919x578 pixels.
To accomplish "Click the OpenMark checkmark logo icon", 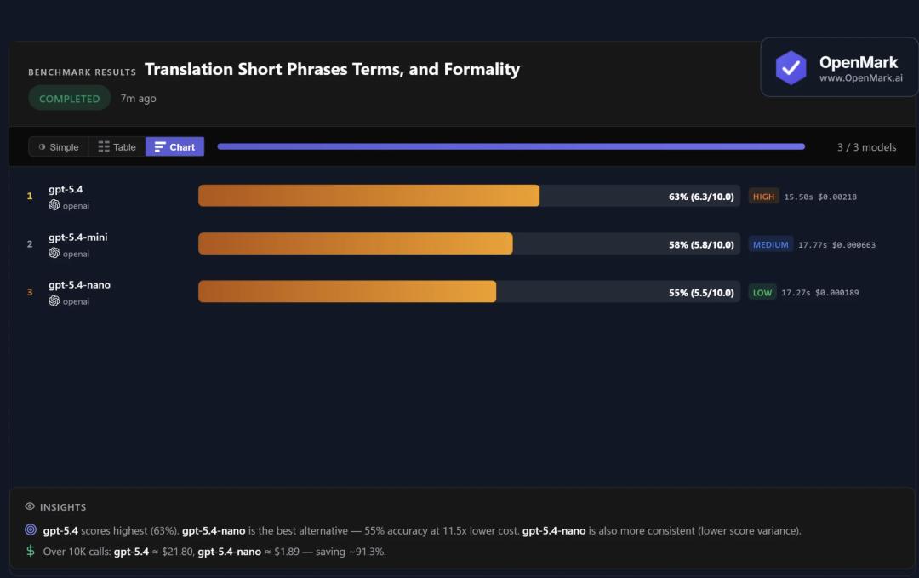I will [x=791, y=68].
